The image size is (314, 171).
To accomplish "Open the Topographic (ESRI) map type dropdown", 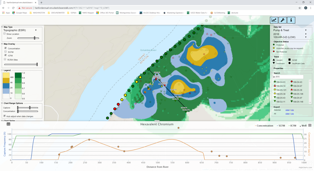I will click(x=20, y=30).
